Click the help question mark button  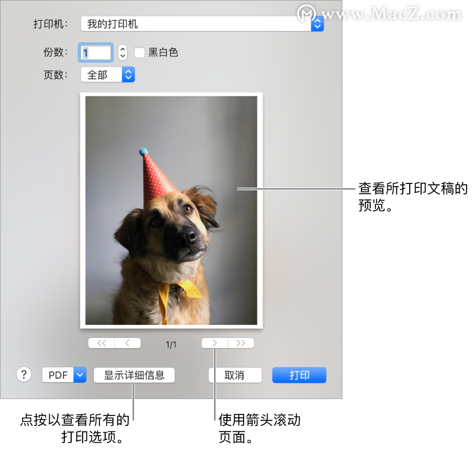point(24,375)
